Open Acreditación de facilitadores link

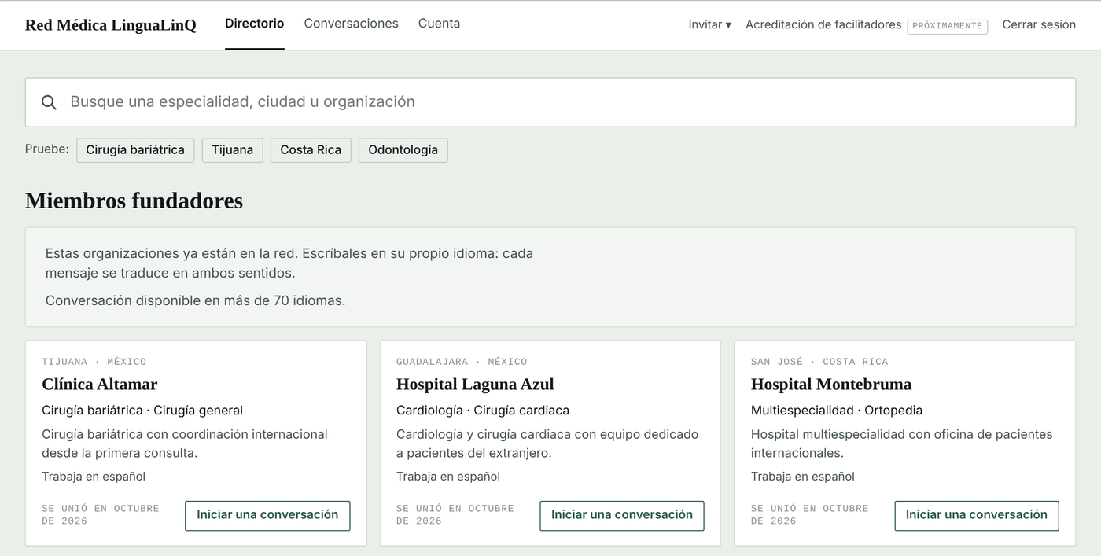823,25
